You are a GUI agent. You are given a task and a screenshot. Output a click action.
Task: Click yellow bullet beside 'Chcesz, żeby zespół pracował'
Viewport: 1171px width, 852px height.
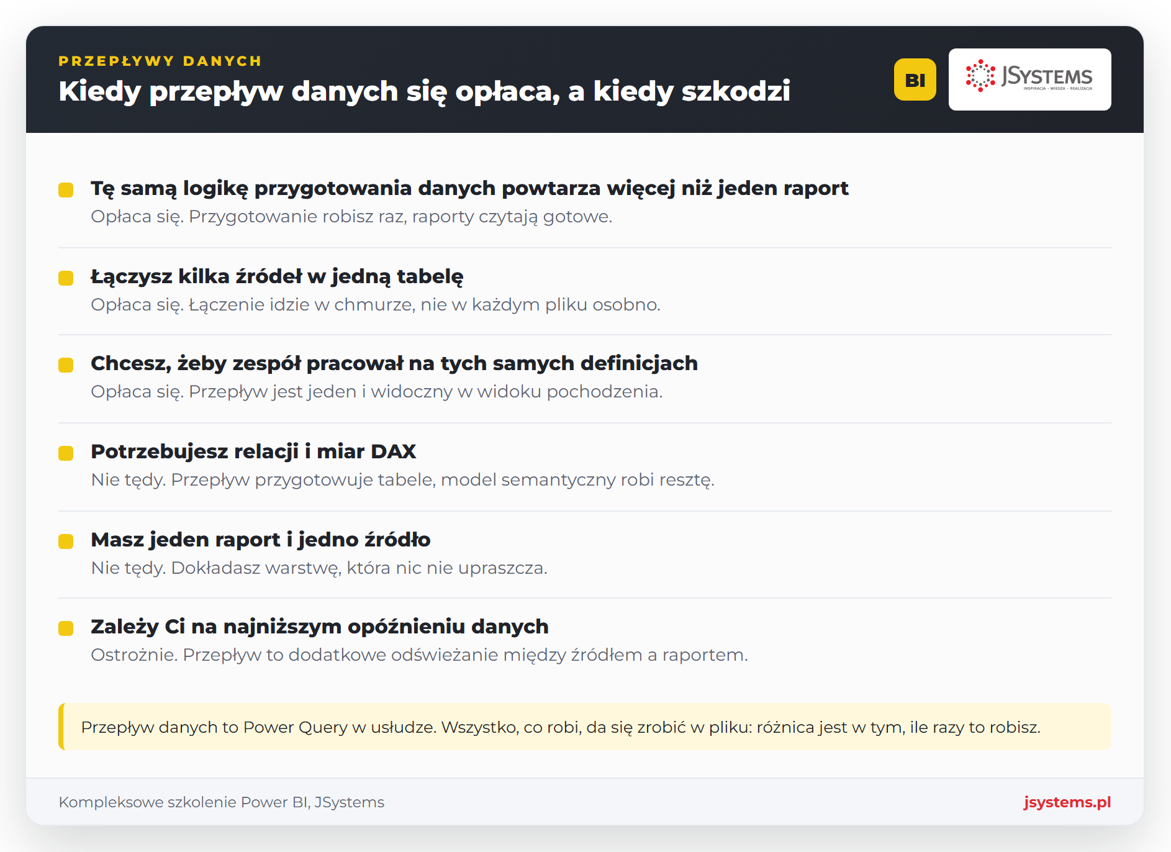66,365
